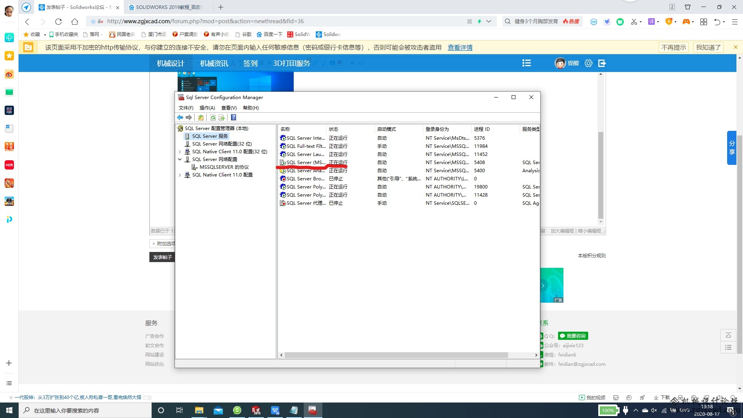The width and height of the screenshot is (743, 418).
Task: Open the 帮助(H) menu
Action: tap(251, 108)
